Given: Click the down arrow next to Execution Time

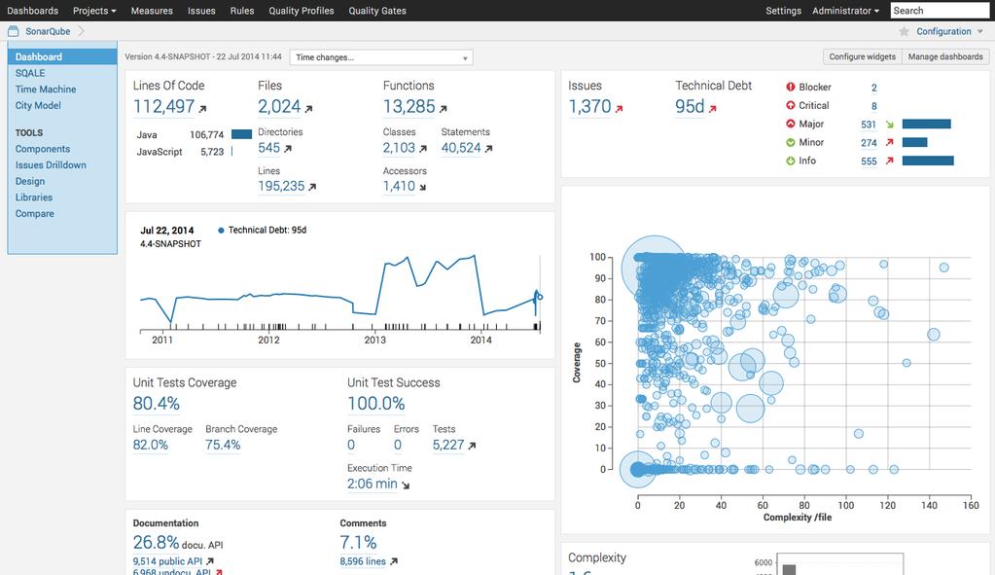Looking at the screenshot, I should point(406,485).
